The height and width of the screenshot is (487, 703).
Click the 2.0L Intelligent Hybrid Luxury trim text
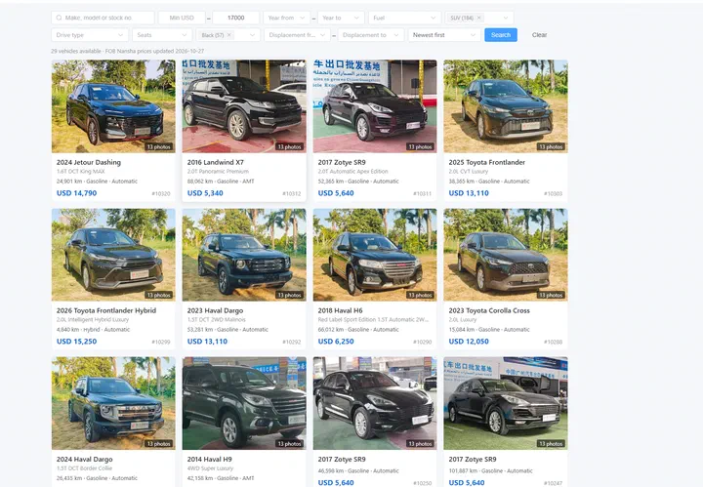tap(93, 320)
